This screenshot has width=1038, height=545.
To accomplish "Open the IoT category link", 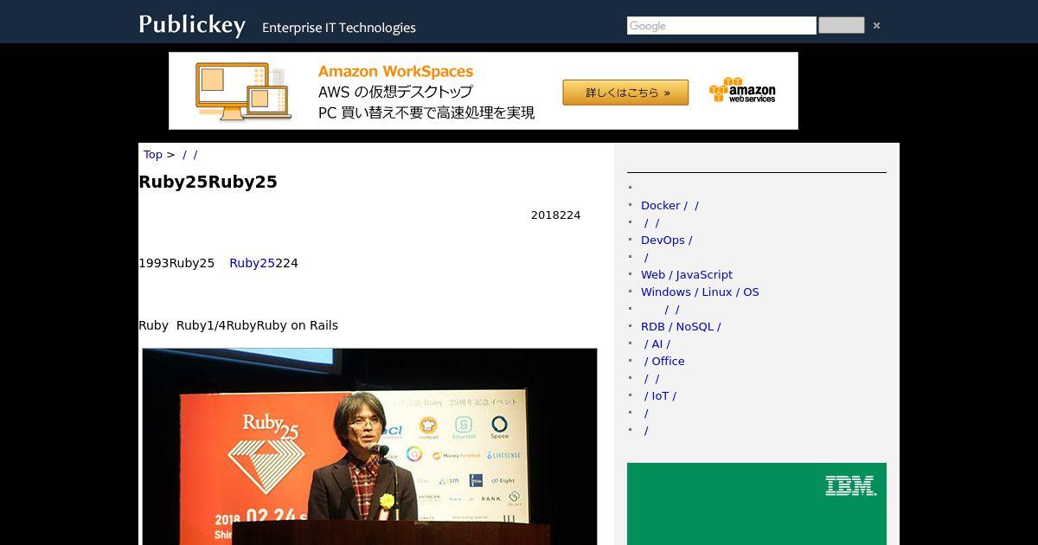I will click(660, 396).
